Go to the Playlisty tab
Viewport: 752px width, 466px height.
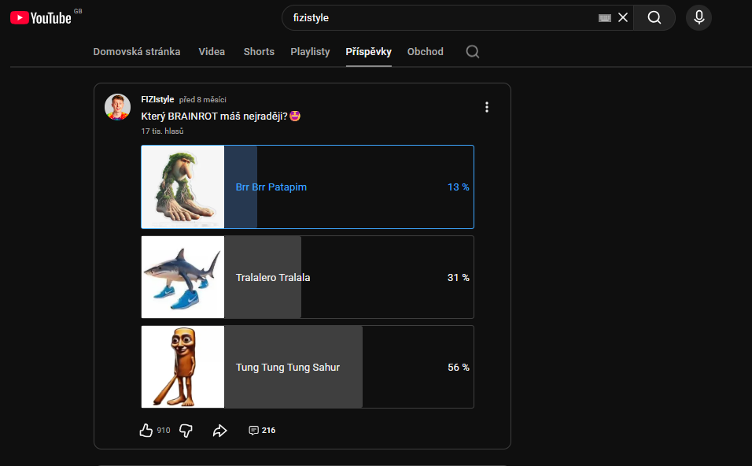click(x=310, y=52)
